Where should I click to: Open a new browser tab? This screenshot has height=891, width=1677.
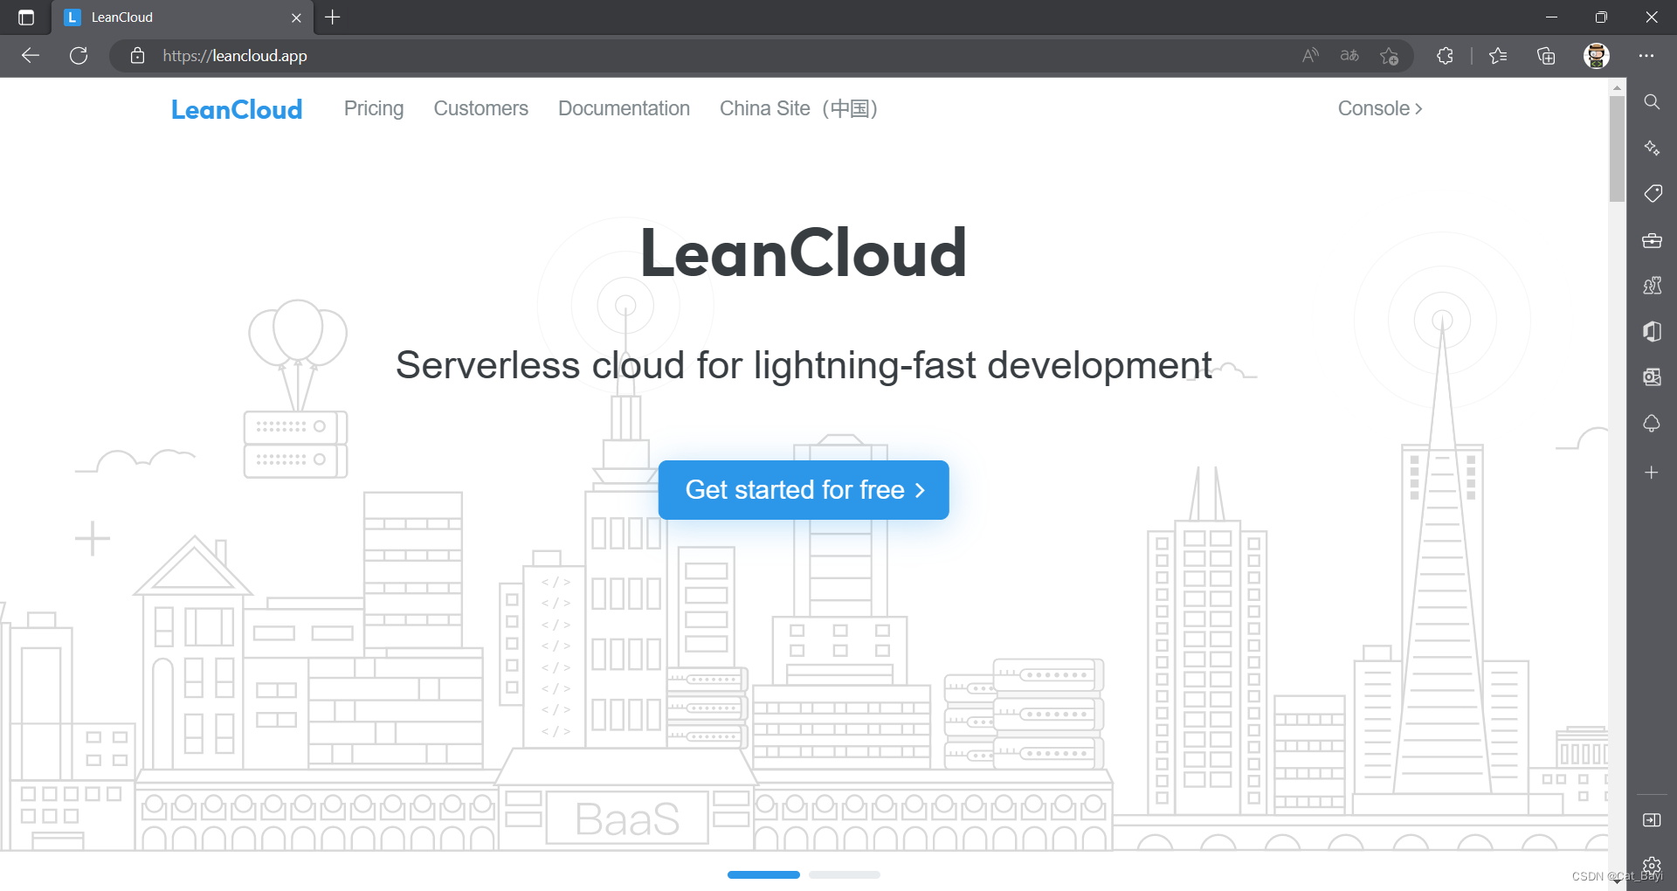click(x=333, y=17)
